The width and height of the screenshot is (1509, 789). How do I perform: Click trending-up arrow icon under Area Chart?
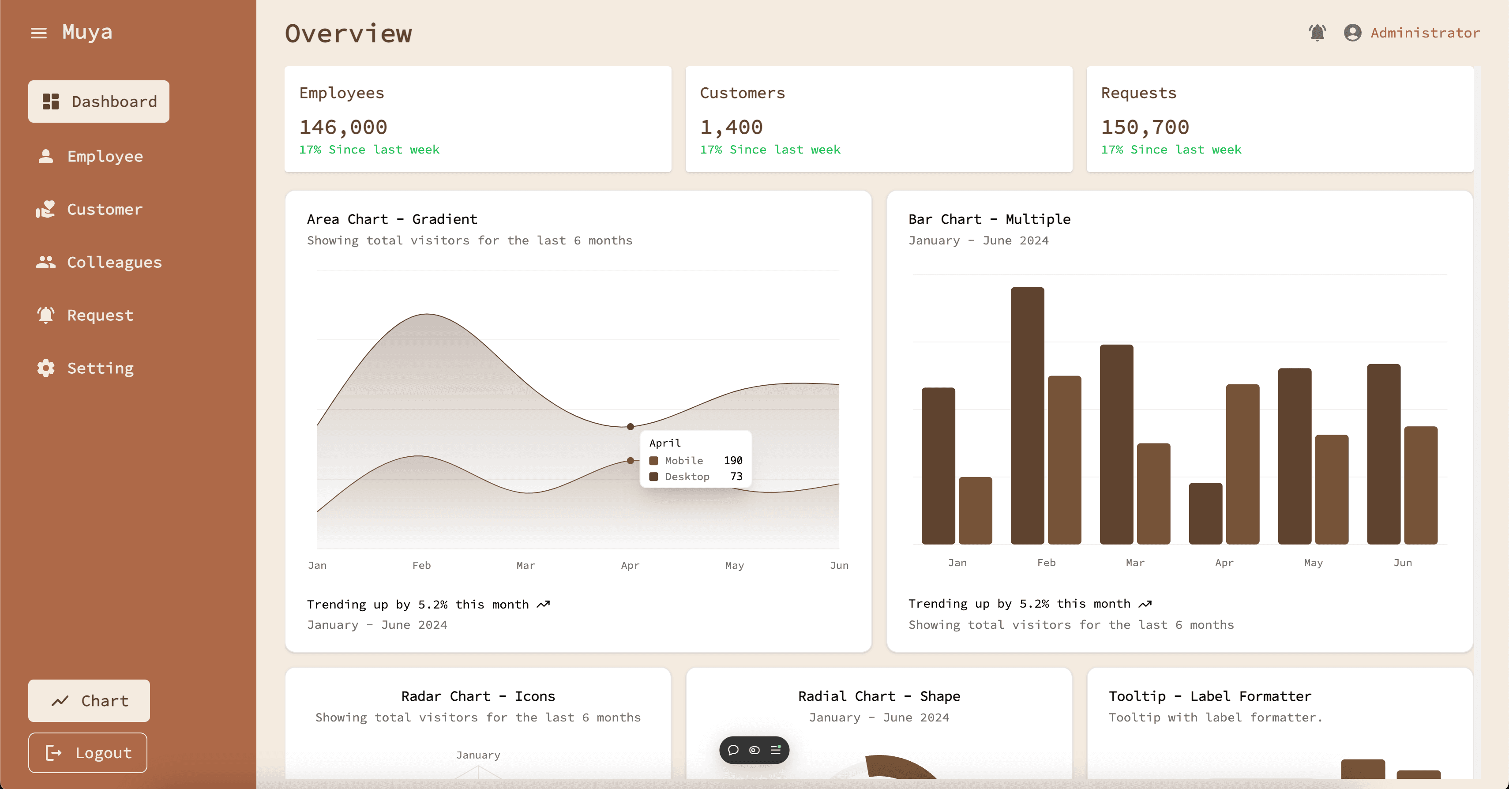tap(544, 604)
